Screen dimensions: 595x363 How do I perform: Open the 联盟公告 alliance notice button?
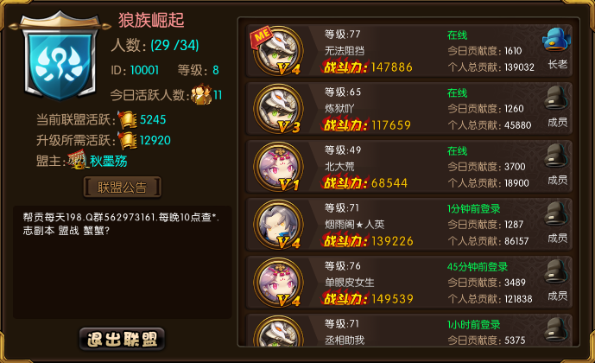coord(122,188)
